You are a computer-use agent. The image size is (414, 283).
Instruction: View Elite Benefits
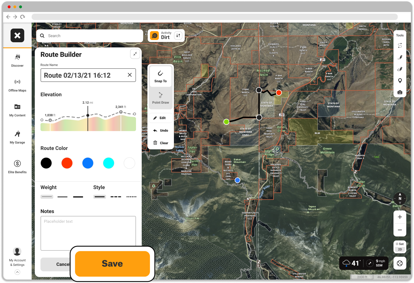(x=17, y=166)
